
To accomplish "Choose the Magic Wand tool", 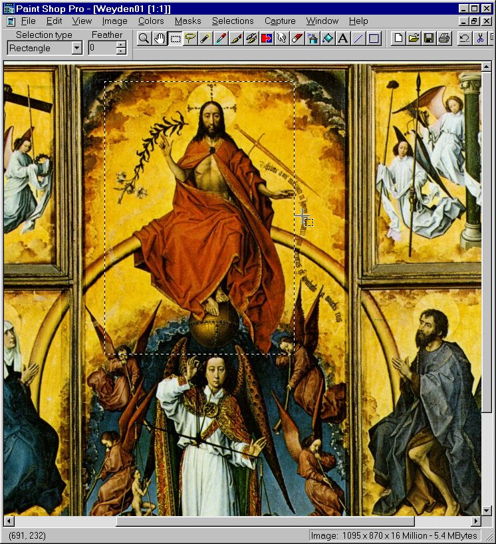I will tap(205, 39).
